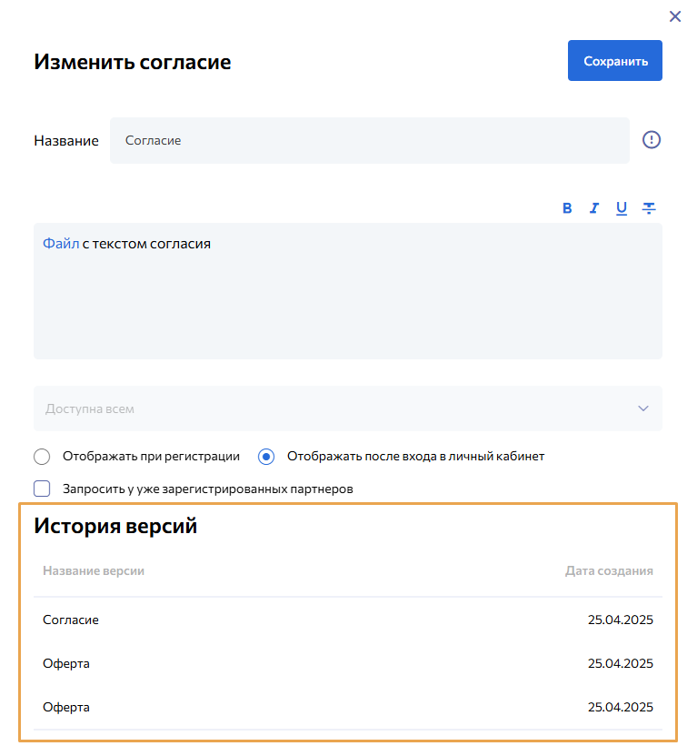Select the "Согласие" version history row

347,620
